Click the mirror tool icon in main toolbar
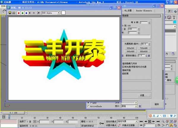178x128 pixels. pyautogui.click(x=170, y=11)
